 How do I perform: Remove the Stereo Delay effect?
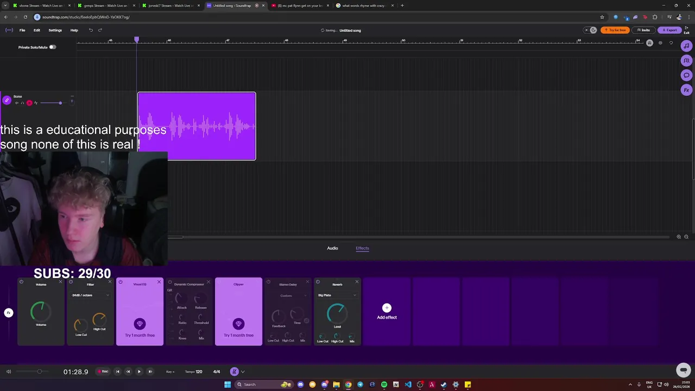pyautogui.click(x=307, y=282)
